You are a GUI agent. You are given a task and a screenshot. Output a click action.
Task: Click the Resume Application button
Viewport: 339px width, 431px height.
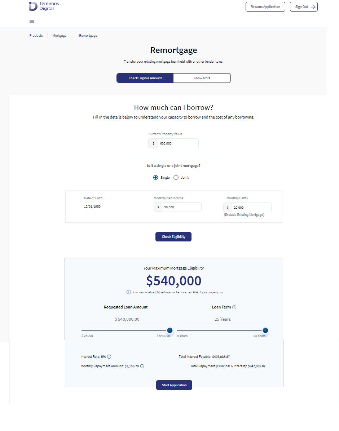click(265, 7)
